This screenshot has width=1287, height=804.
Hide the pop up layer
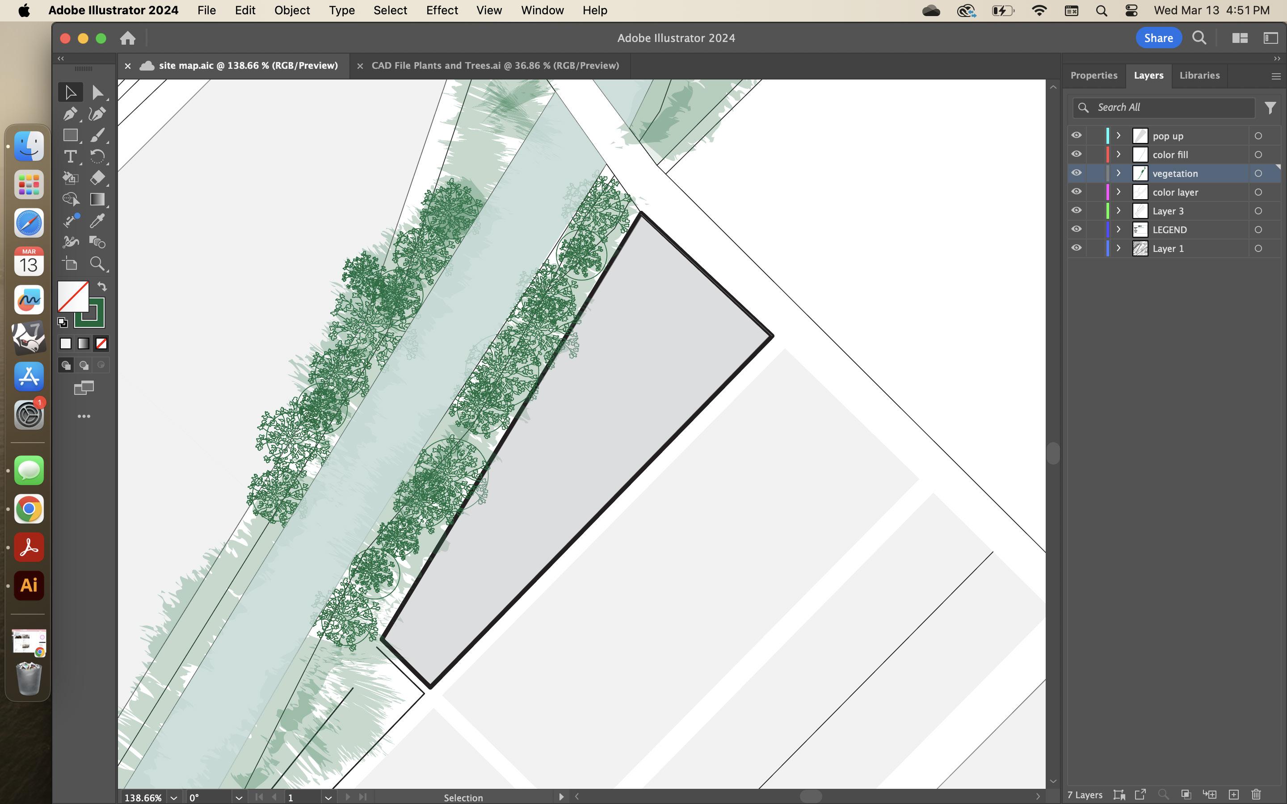pyautogui.click(x=1077, y=136)
